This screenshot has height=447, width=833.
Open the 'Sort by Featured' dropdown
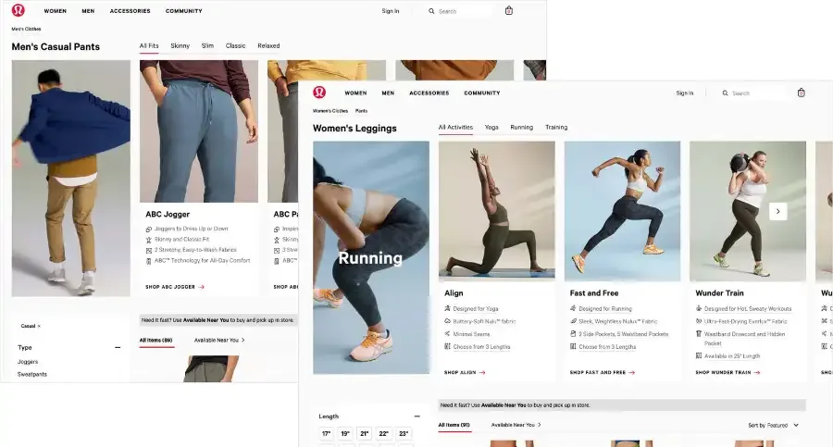click(x=773, y=425)
